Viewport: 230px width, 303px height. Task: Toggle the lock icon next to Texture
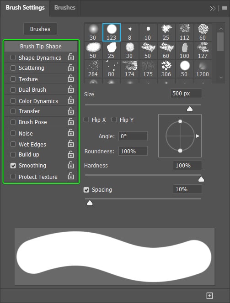71,78
